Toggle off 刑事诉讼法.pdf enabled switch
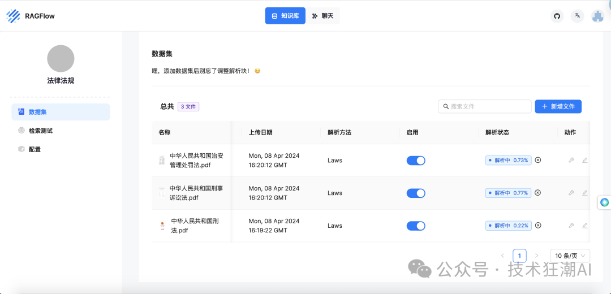 click(416, 193)
